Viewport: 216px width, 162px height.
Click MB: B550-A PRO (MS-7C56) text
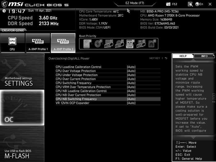[x=160, y=11]
